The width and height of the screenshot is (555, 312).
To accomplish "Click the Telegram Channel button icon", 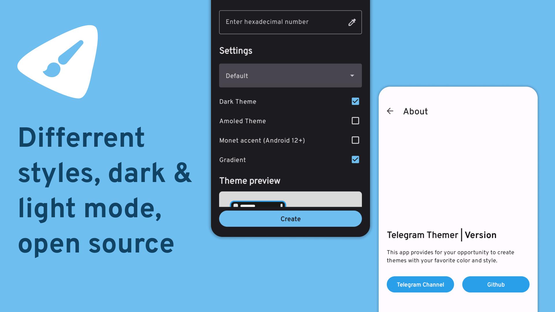I will click(420, 284).
